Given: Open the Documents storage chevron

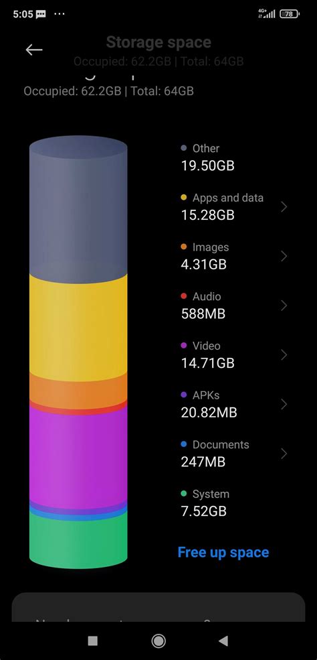Looking at the screenshot, I should (284, 454).
